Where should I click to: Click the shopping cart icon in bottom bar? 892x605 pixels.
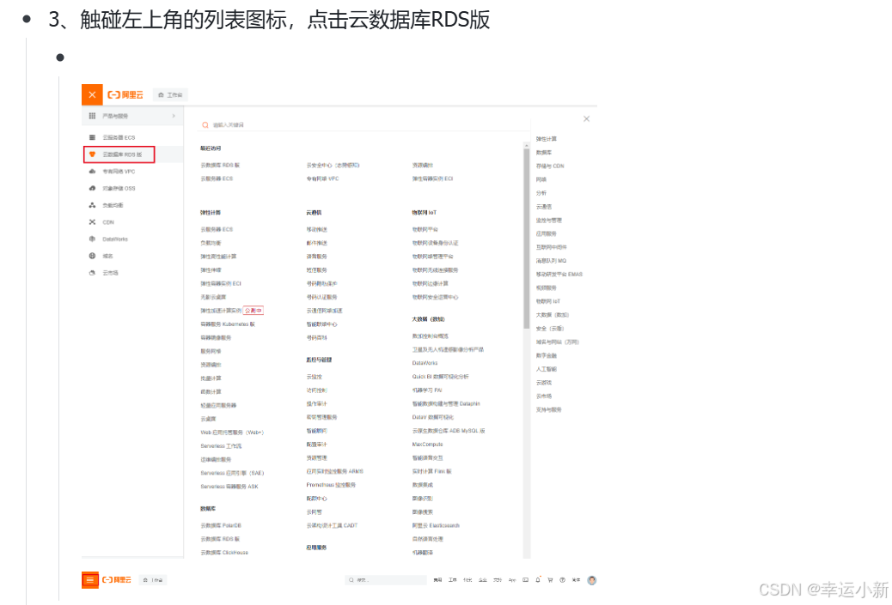point(550,580)
